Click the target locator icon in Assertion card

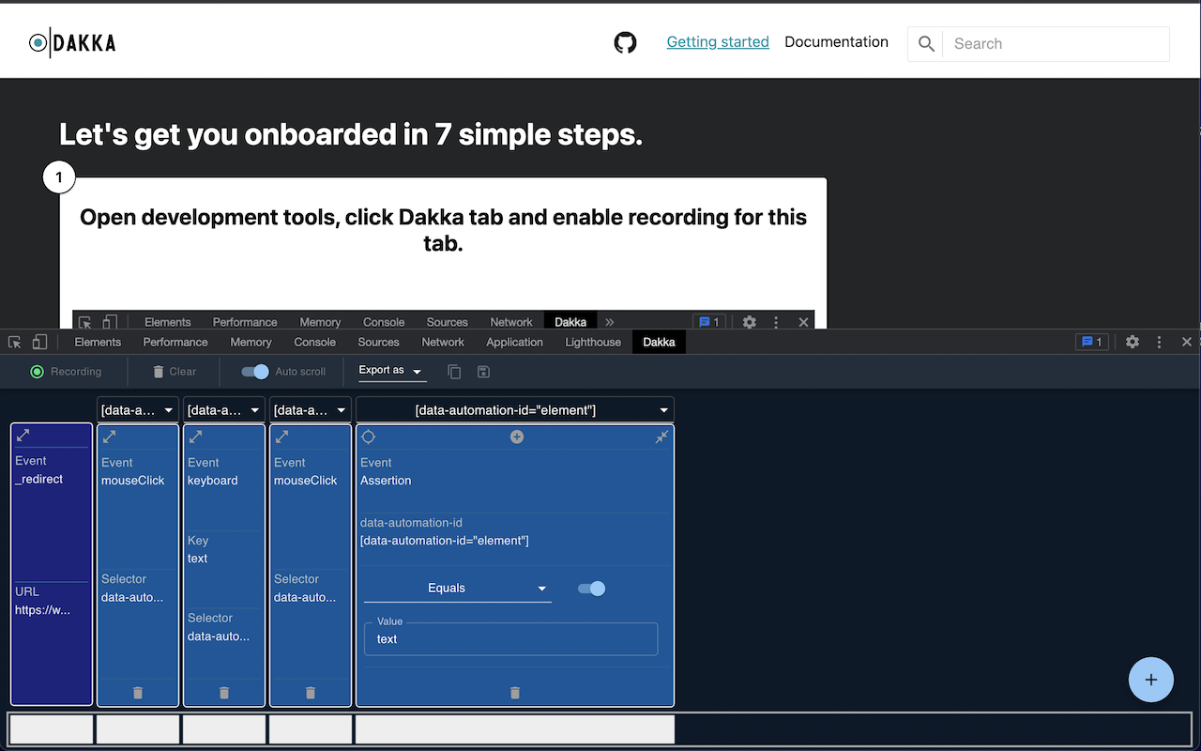coord(369,437)
